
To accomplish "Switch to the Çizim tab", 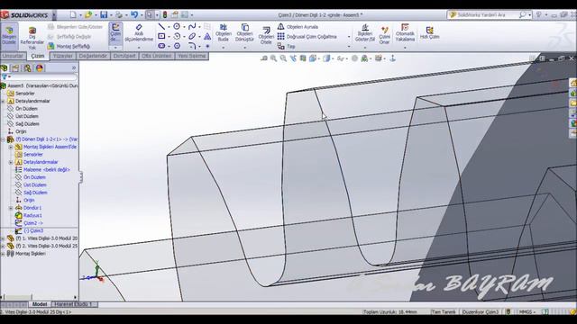I will tap(38, 56).
